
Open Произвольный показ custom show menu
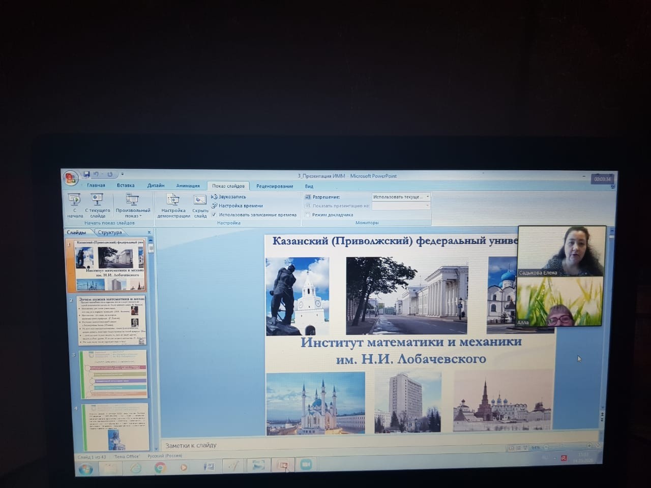(133, 206)
